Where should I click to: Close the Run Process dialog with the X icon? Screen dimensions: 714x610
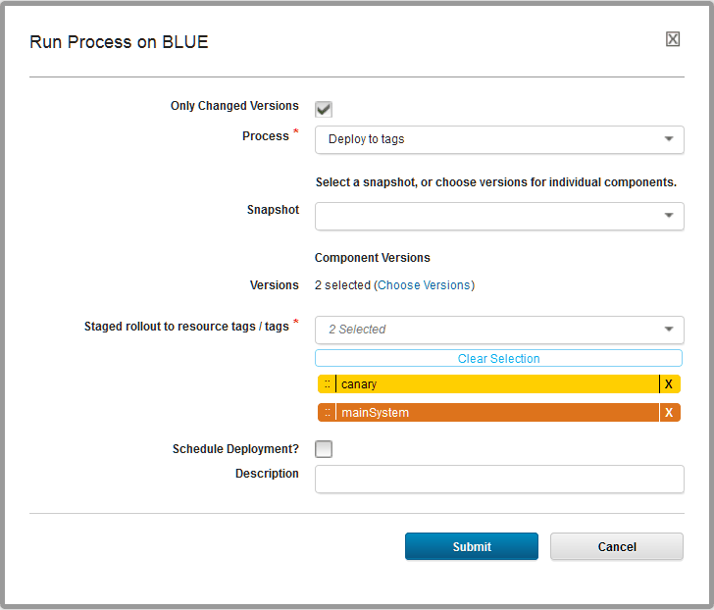point(673,39)
